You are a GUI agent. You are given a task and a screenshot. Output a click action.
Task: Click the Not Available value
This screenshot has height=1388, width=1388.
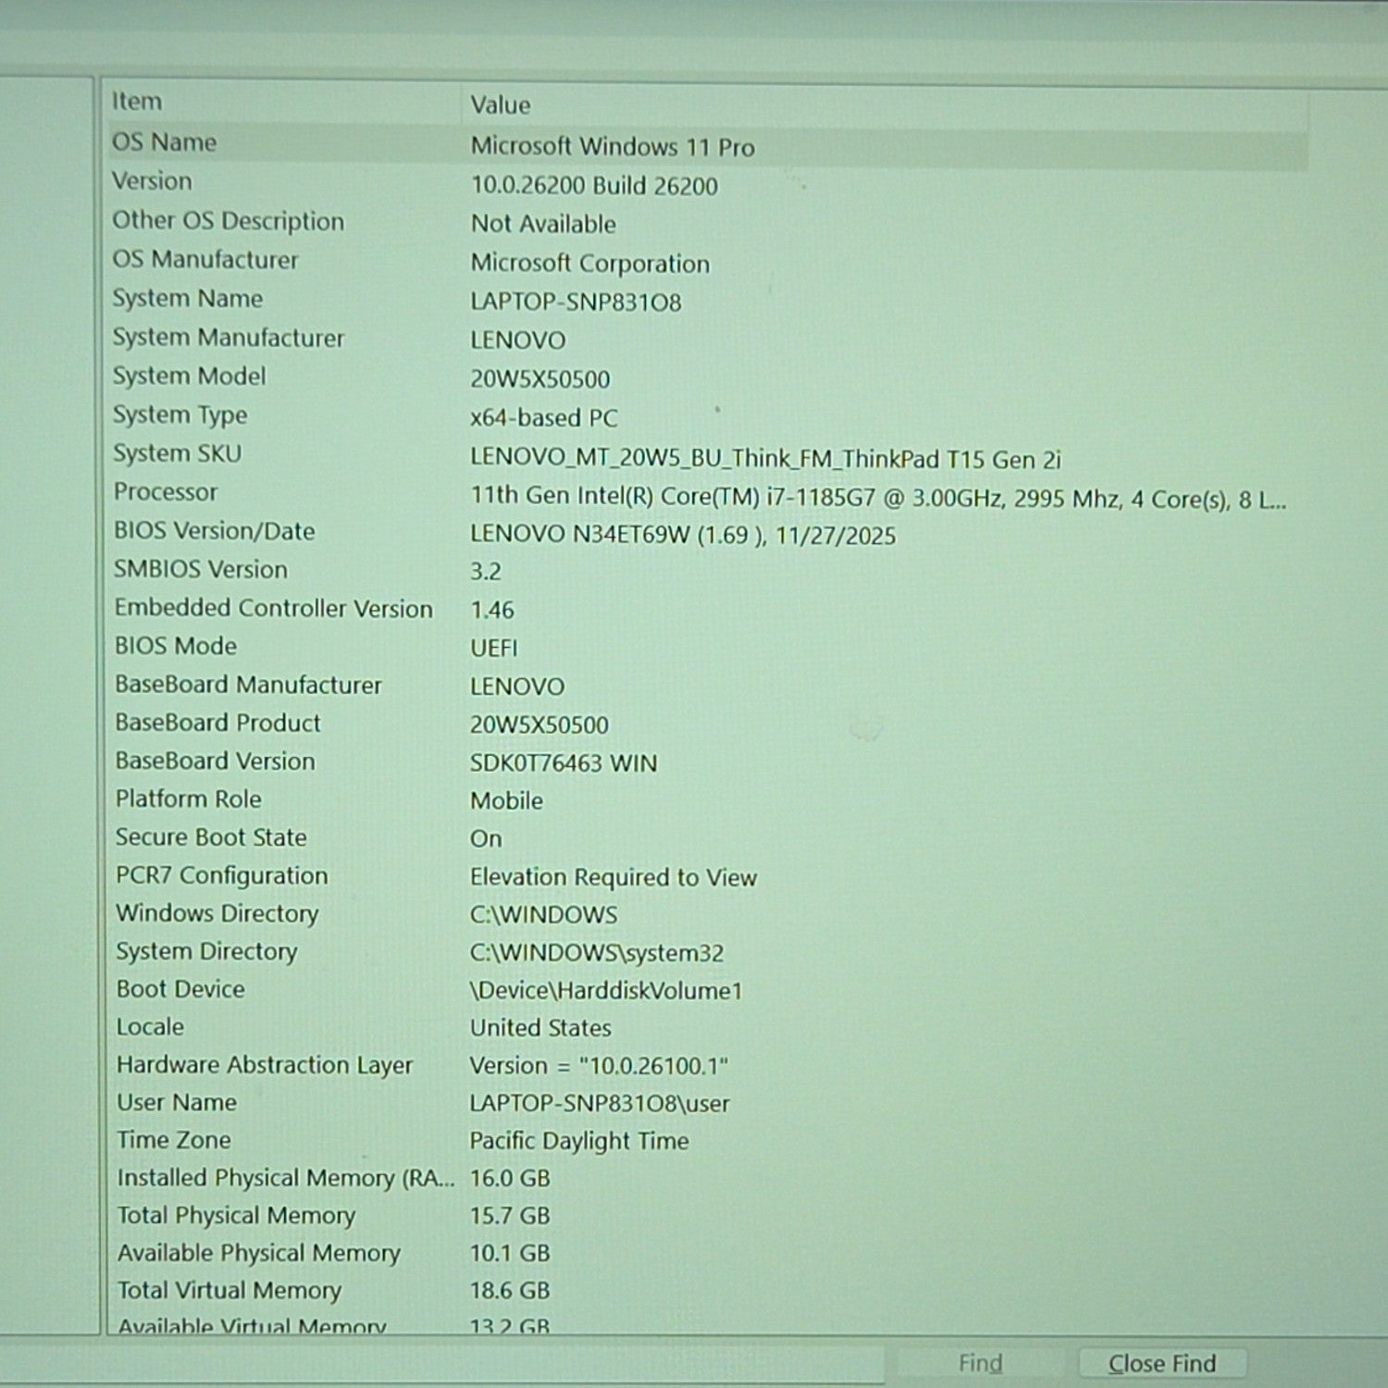point(543,224)
